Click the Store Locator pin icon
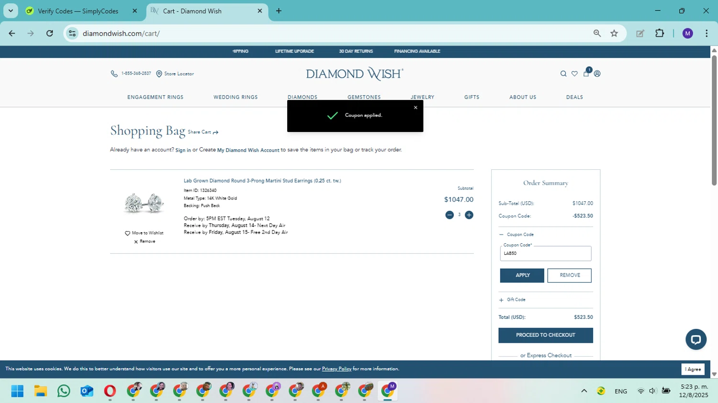This screenshot has width=718, height=403. pyautogui.click(x=159, y=74)
